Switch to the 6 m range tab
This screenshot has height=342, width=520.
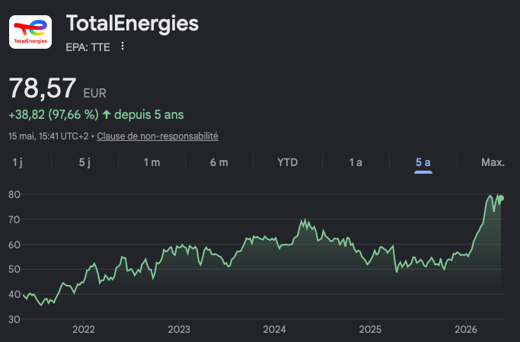[219, 162]
